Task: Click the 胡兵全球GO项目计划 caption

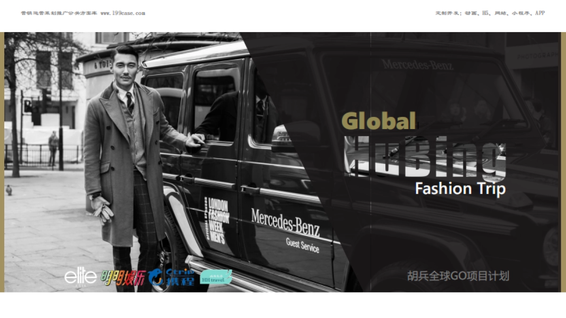Action: (458, 276)
